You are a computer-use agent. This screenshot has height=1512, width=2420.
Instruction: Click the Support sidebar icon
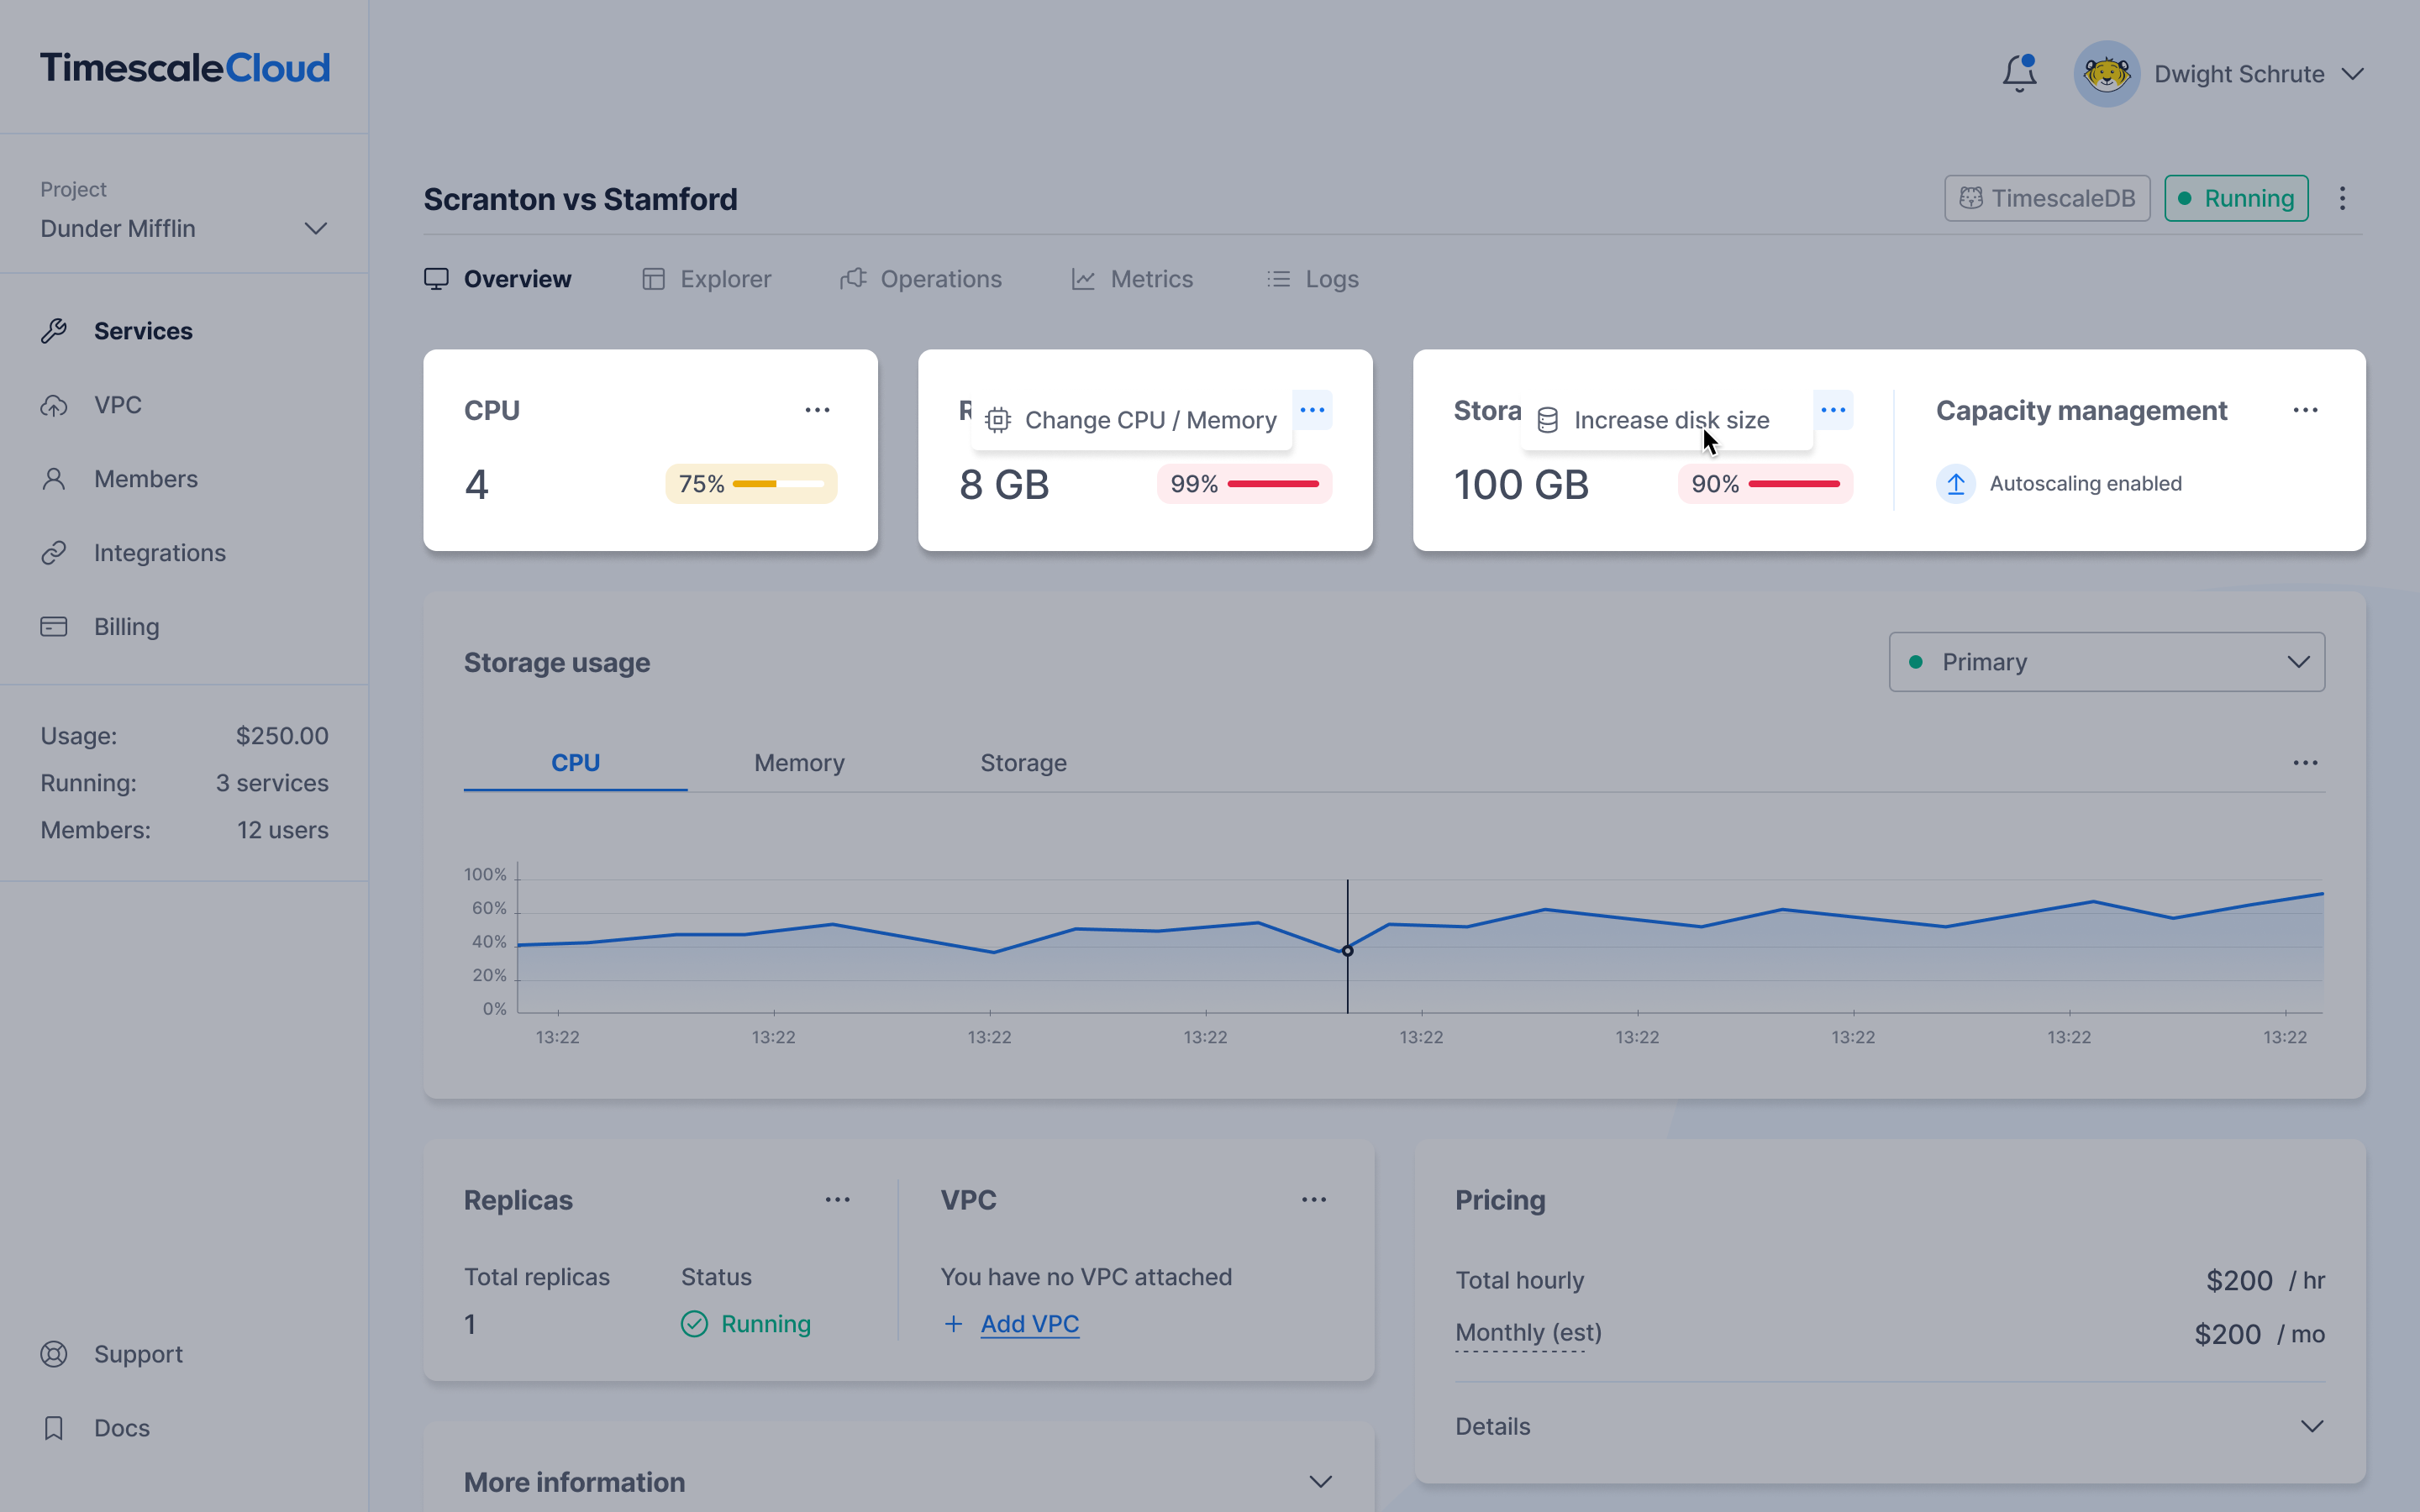50,1353
